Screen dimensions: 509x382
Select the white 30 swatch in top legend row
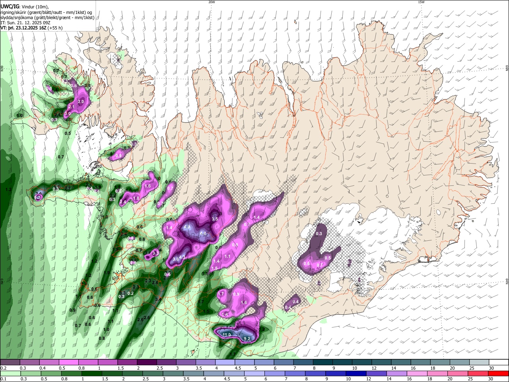(x=499, y=363)
